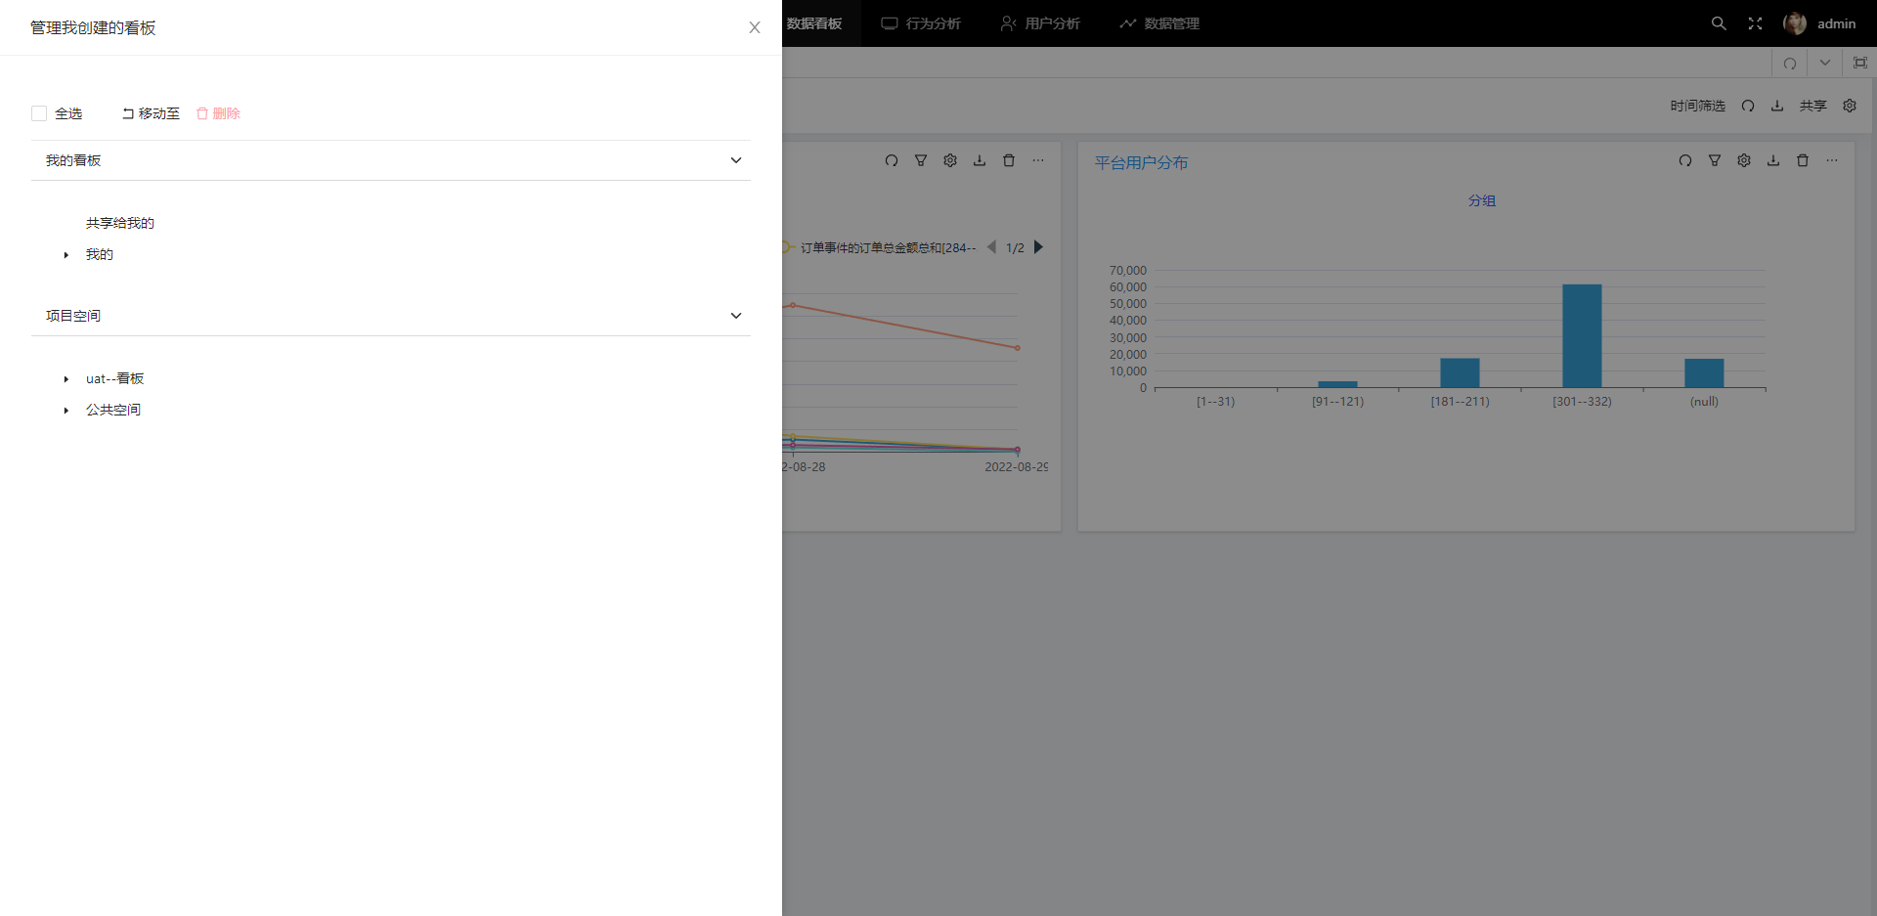Viewport: 1877px width, 916px height.
Task: Open the admin account name
Action: (x=1837, y=23)
